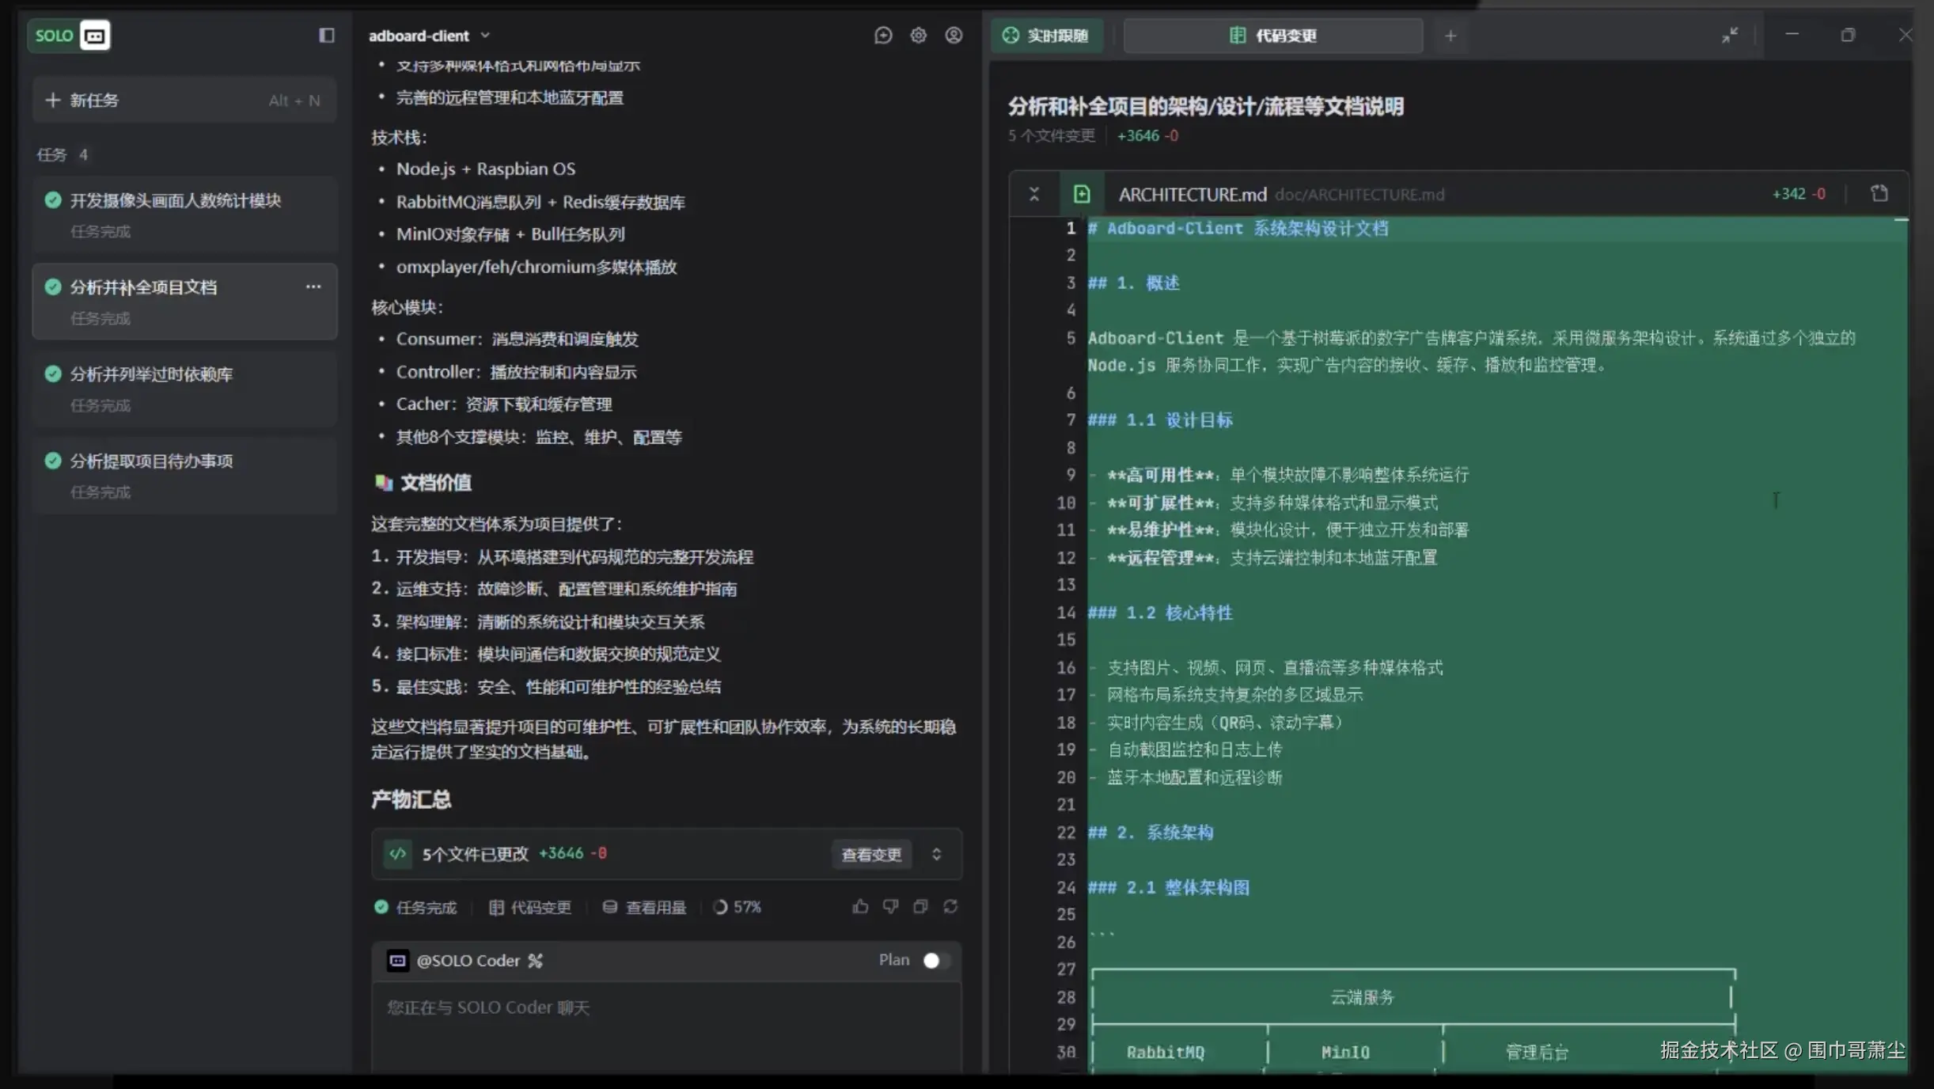
Task: Click the tools icon next to SOLO Coder
Action: [x=536, y=960]
